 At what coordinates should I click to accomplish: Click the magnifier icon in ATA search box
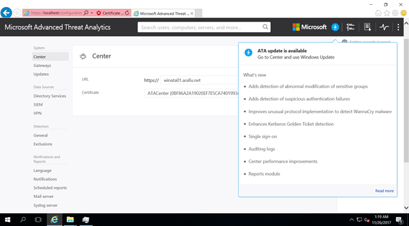pos(265,27)
